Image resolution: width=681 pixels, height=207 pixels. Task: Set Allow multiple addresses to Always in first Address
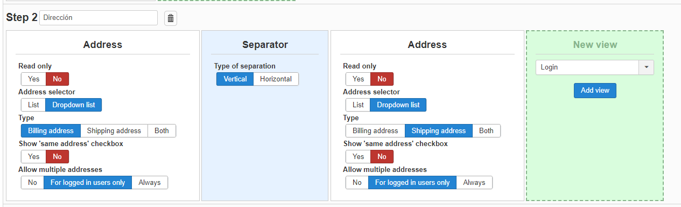tap(150, 183)
